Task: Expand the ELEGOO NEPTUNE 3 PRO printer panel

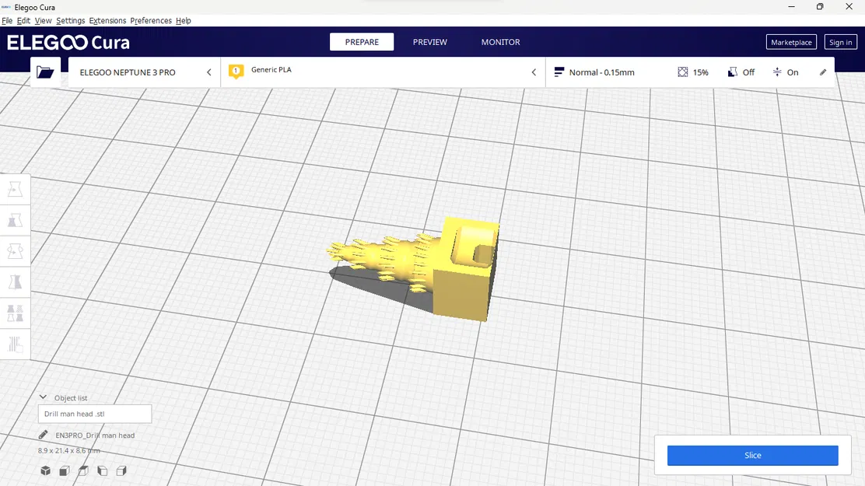Action: click(208, 72)
